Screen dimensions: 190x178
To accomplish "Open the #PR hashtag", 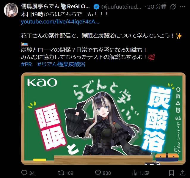I will pos(26,64).
